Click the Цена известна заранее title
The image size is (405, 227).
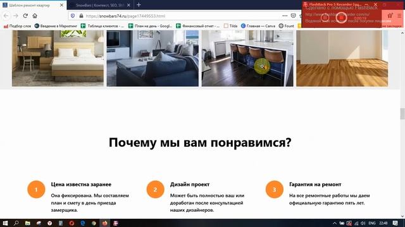coord(81,184)
